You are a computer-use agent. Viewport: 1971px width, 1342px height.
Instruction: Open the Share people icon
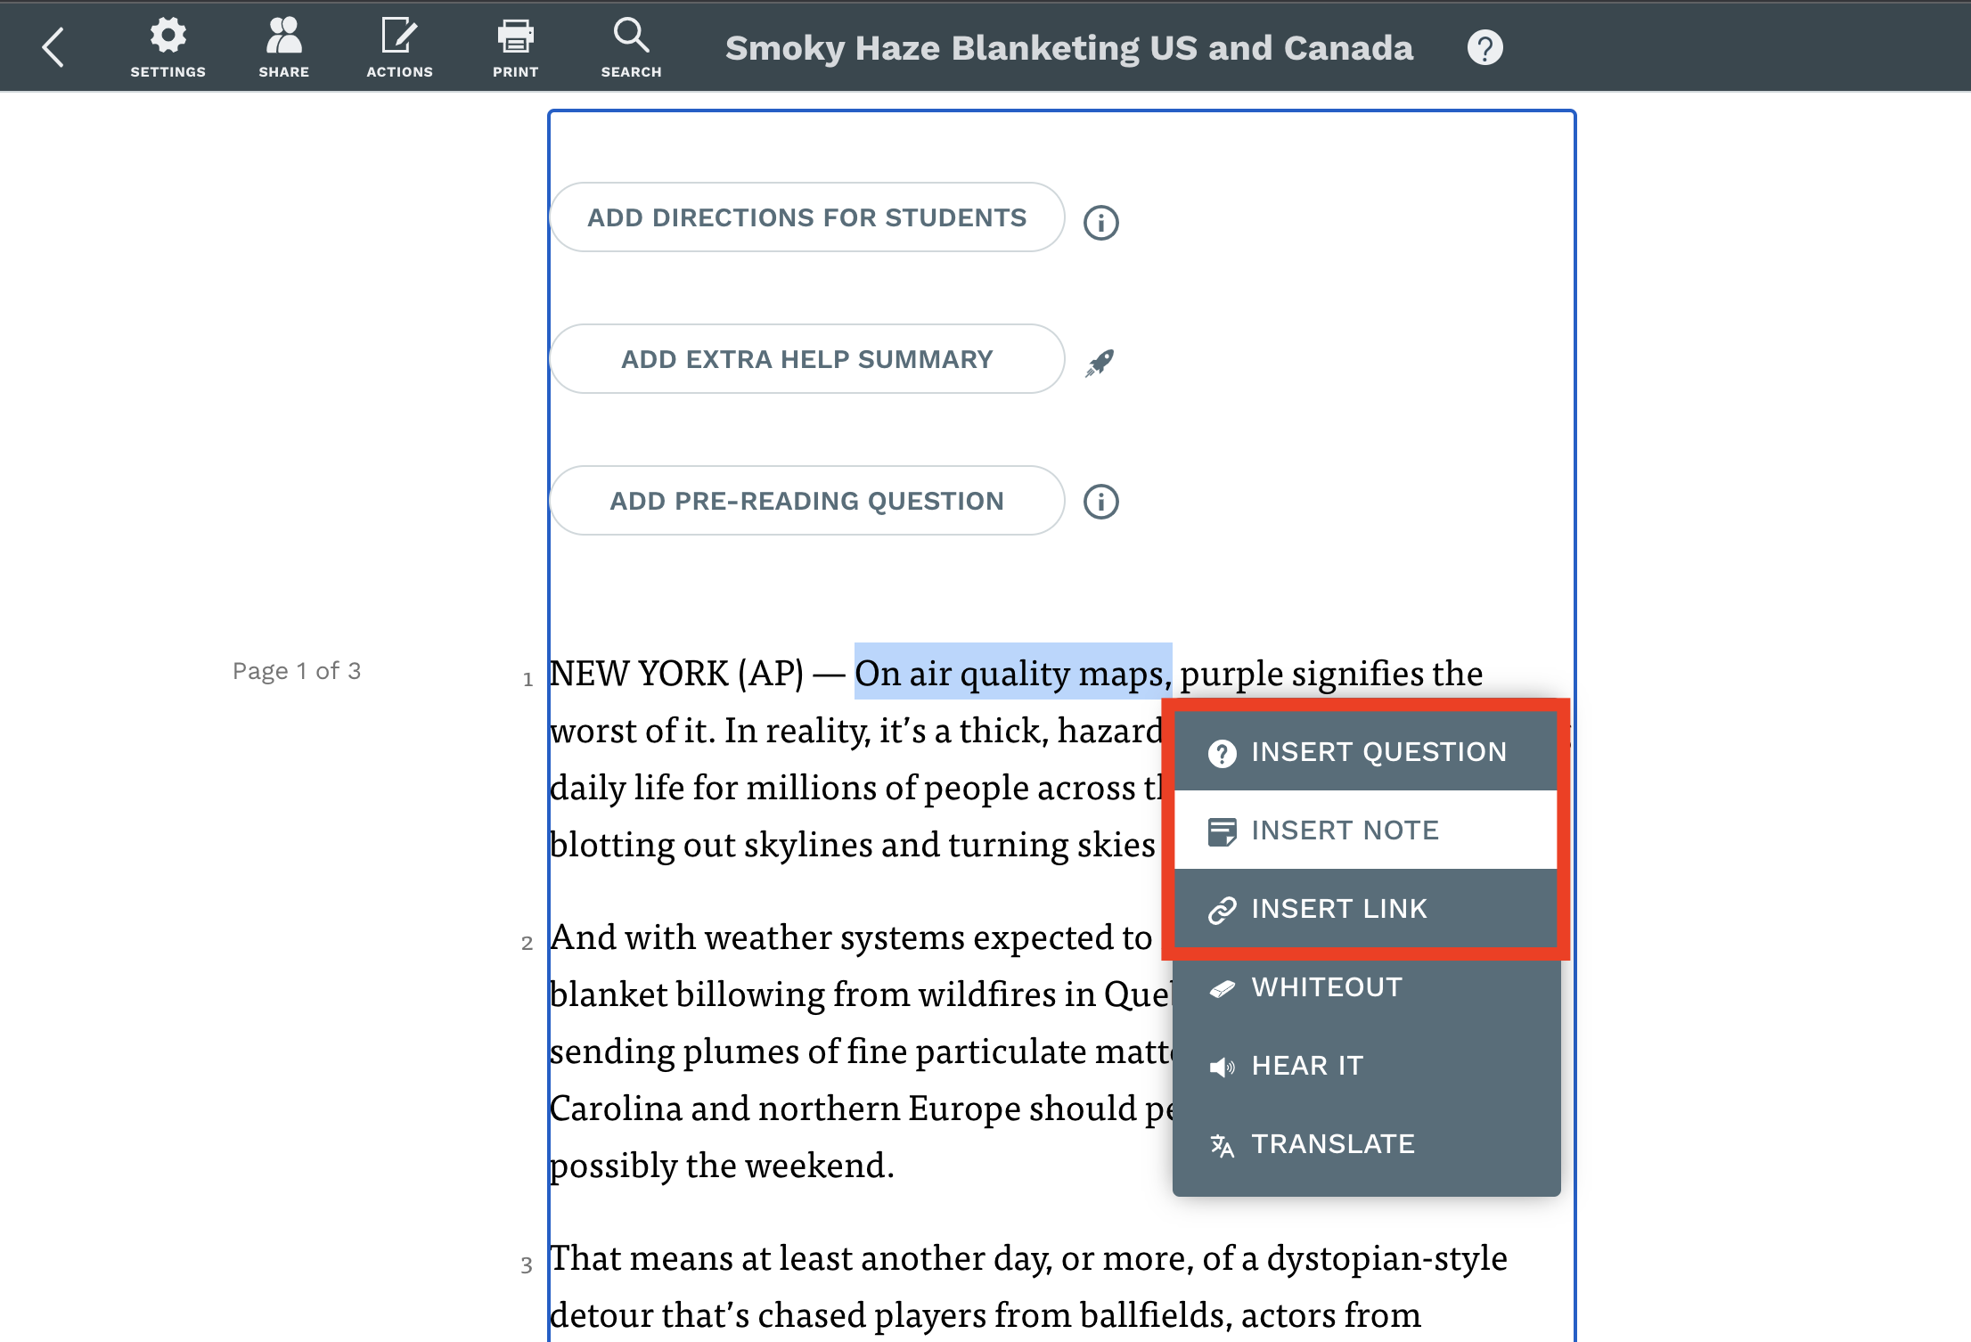283,36
